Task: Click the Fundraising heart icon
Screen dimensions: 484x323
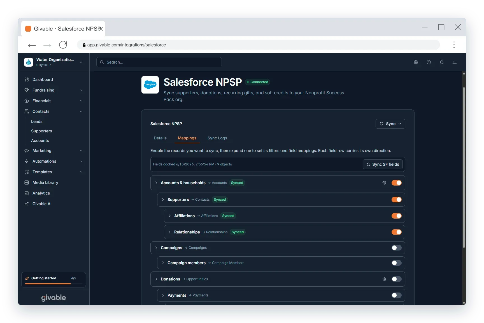Action: tap(27, 90)
